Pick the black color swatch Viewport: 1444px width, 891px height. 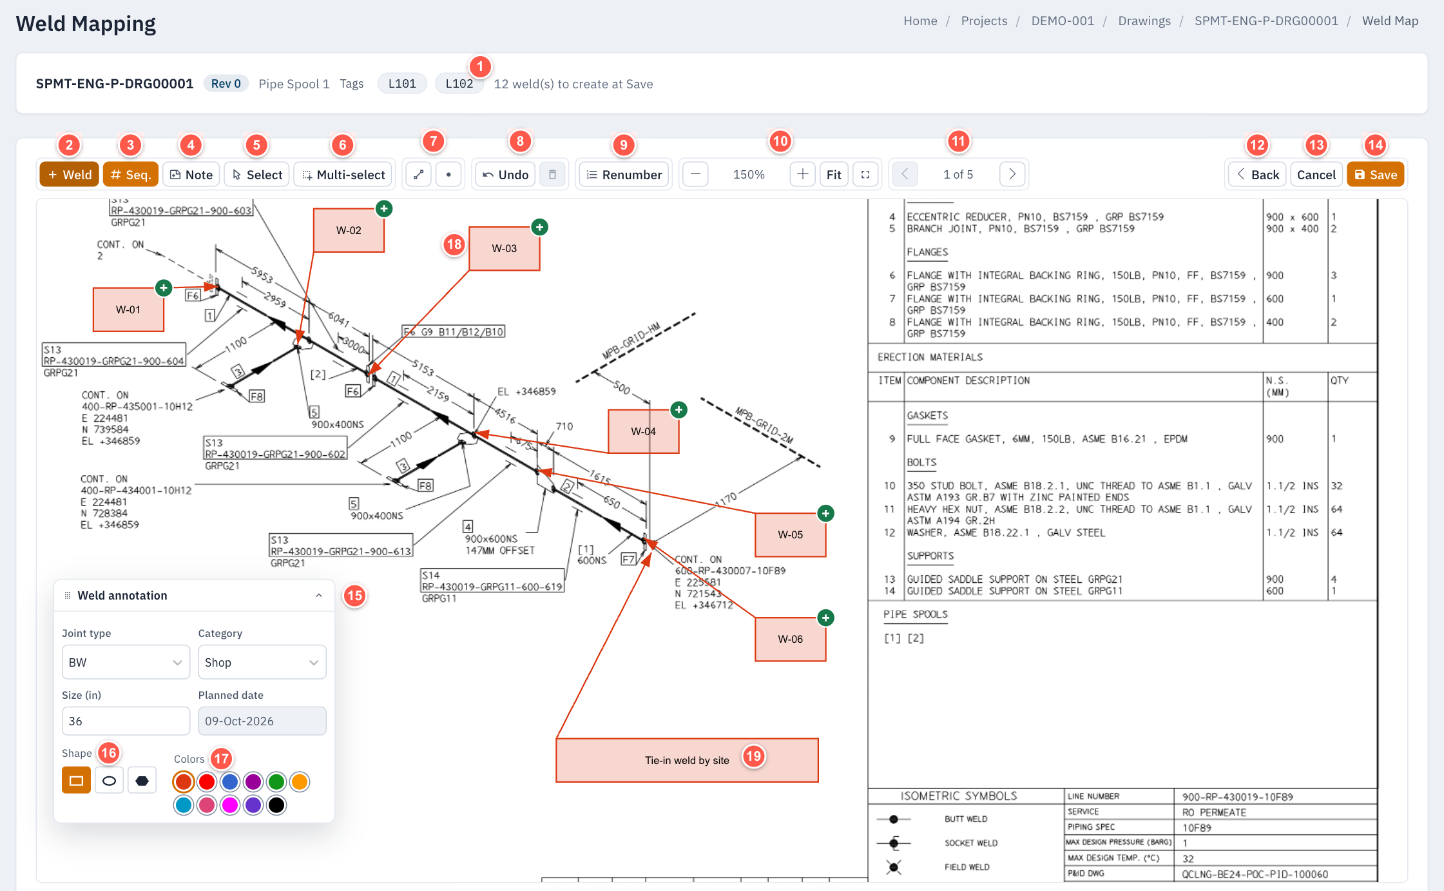point(276,805)
